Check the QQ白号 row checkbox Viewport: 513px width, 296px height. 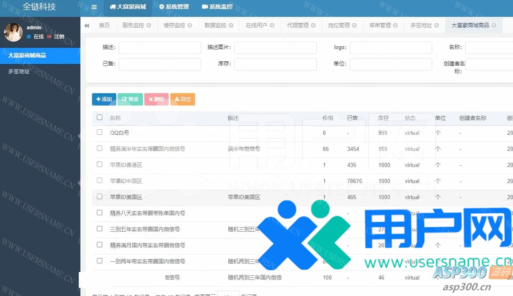coord(99,132)
